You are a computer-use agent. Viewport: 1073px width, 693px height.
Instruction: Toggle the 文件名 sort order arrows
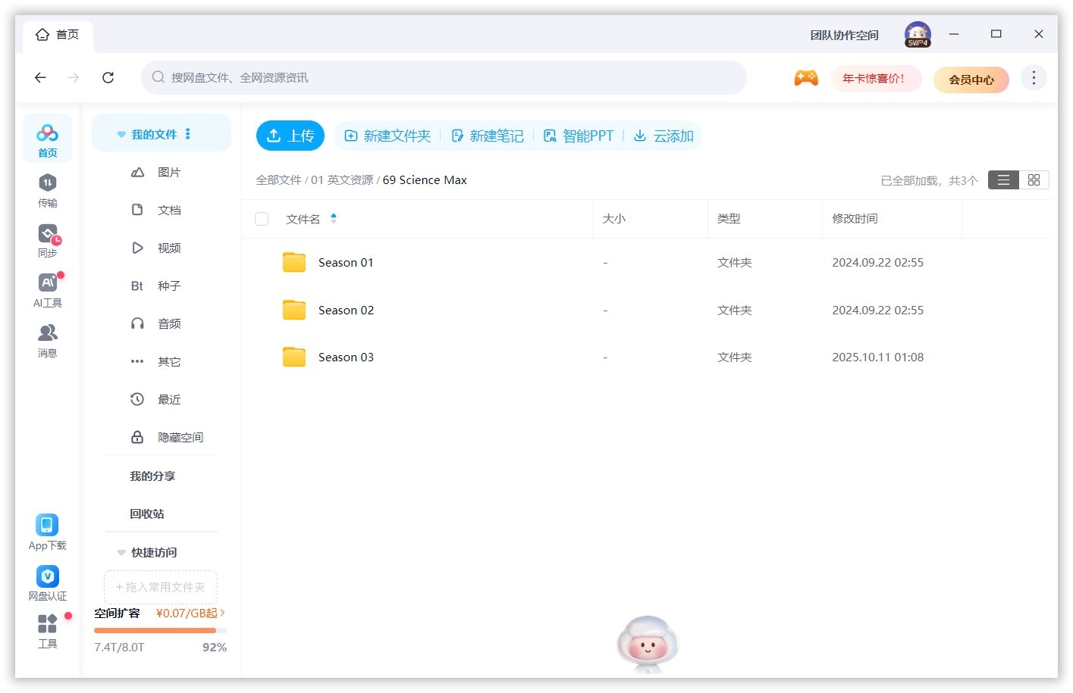334,218
